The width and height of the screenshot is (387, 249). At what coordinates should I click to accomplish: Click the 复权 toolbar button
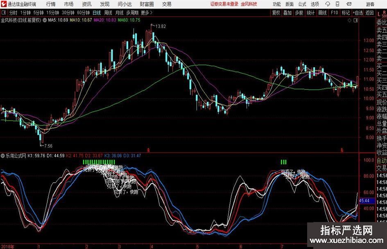[276, 13]
